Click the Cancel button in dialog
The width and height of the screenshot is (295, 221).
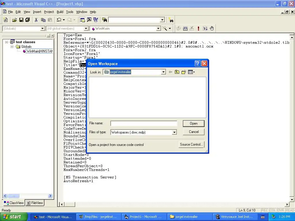point(194,132)
